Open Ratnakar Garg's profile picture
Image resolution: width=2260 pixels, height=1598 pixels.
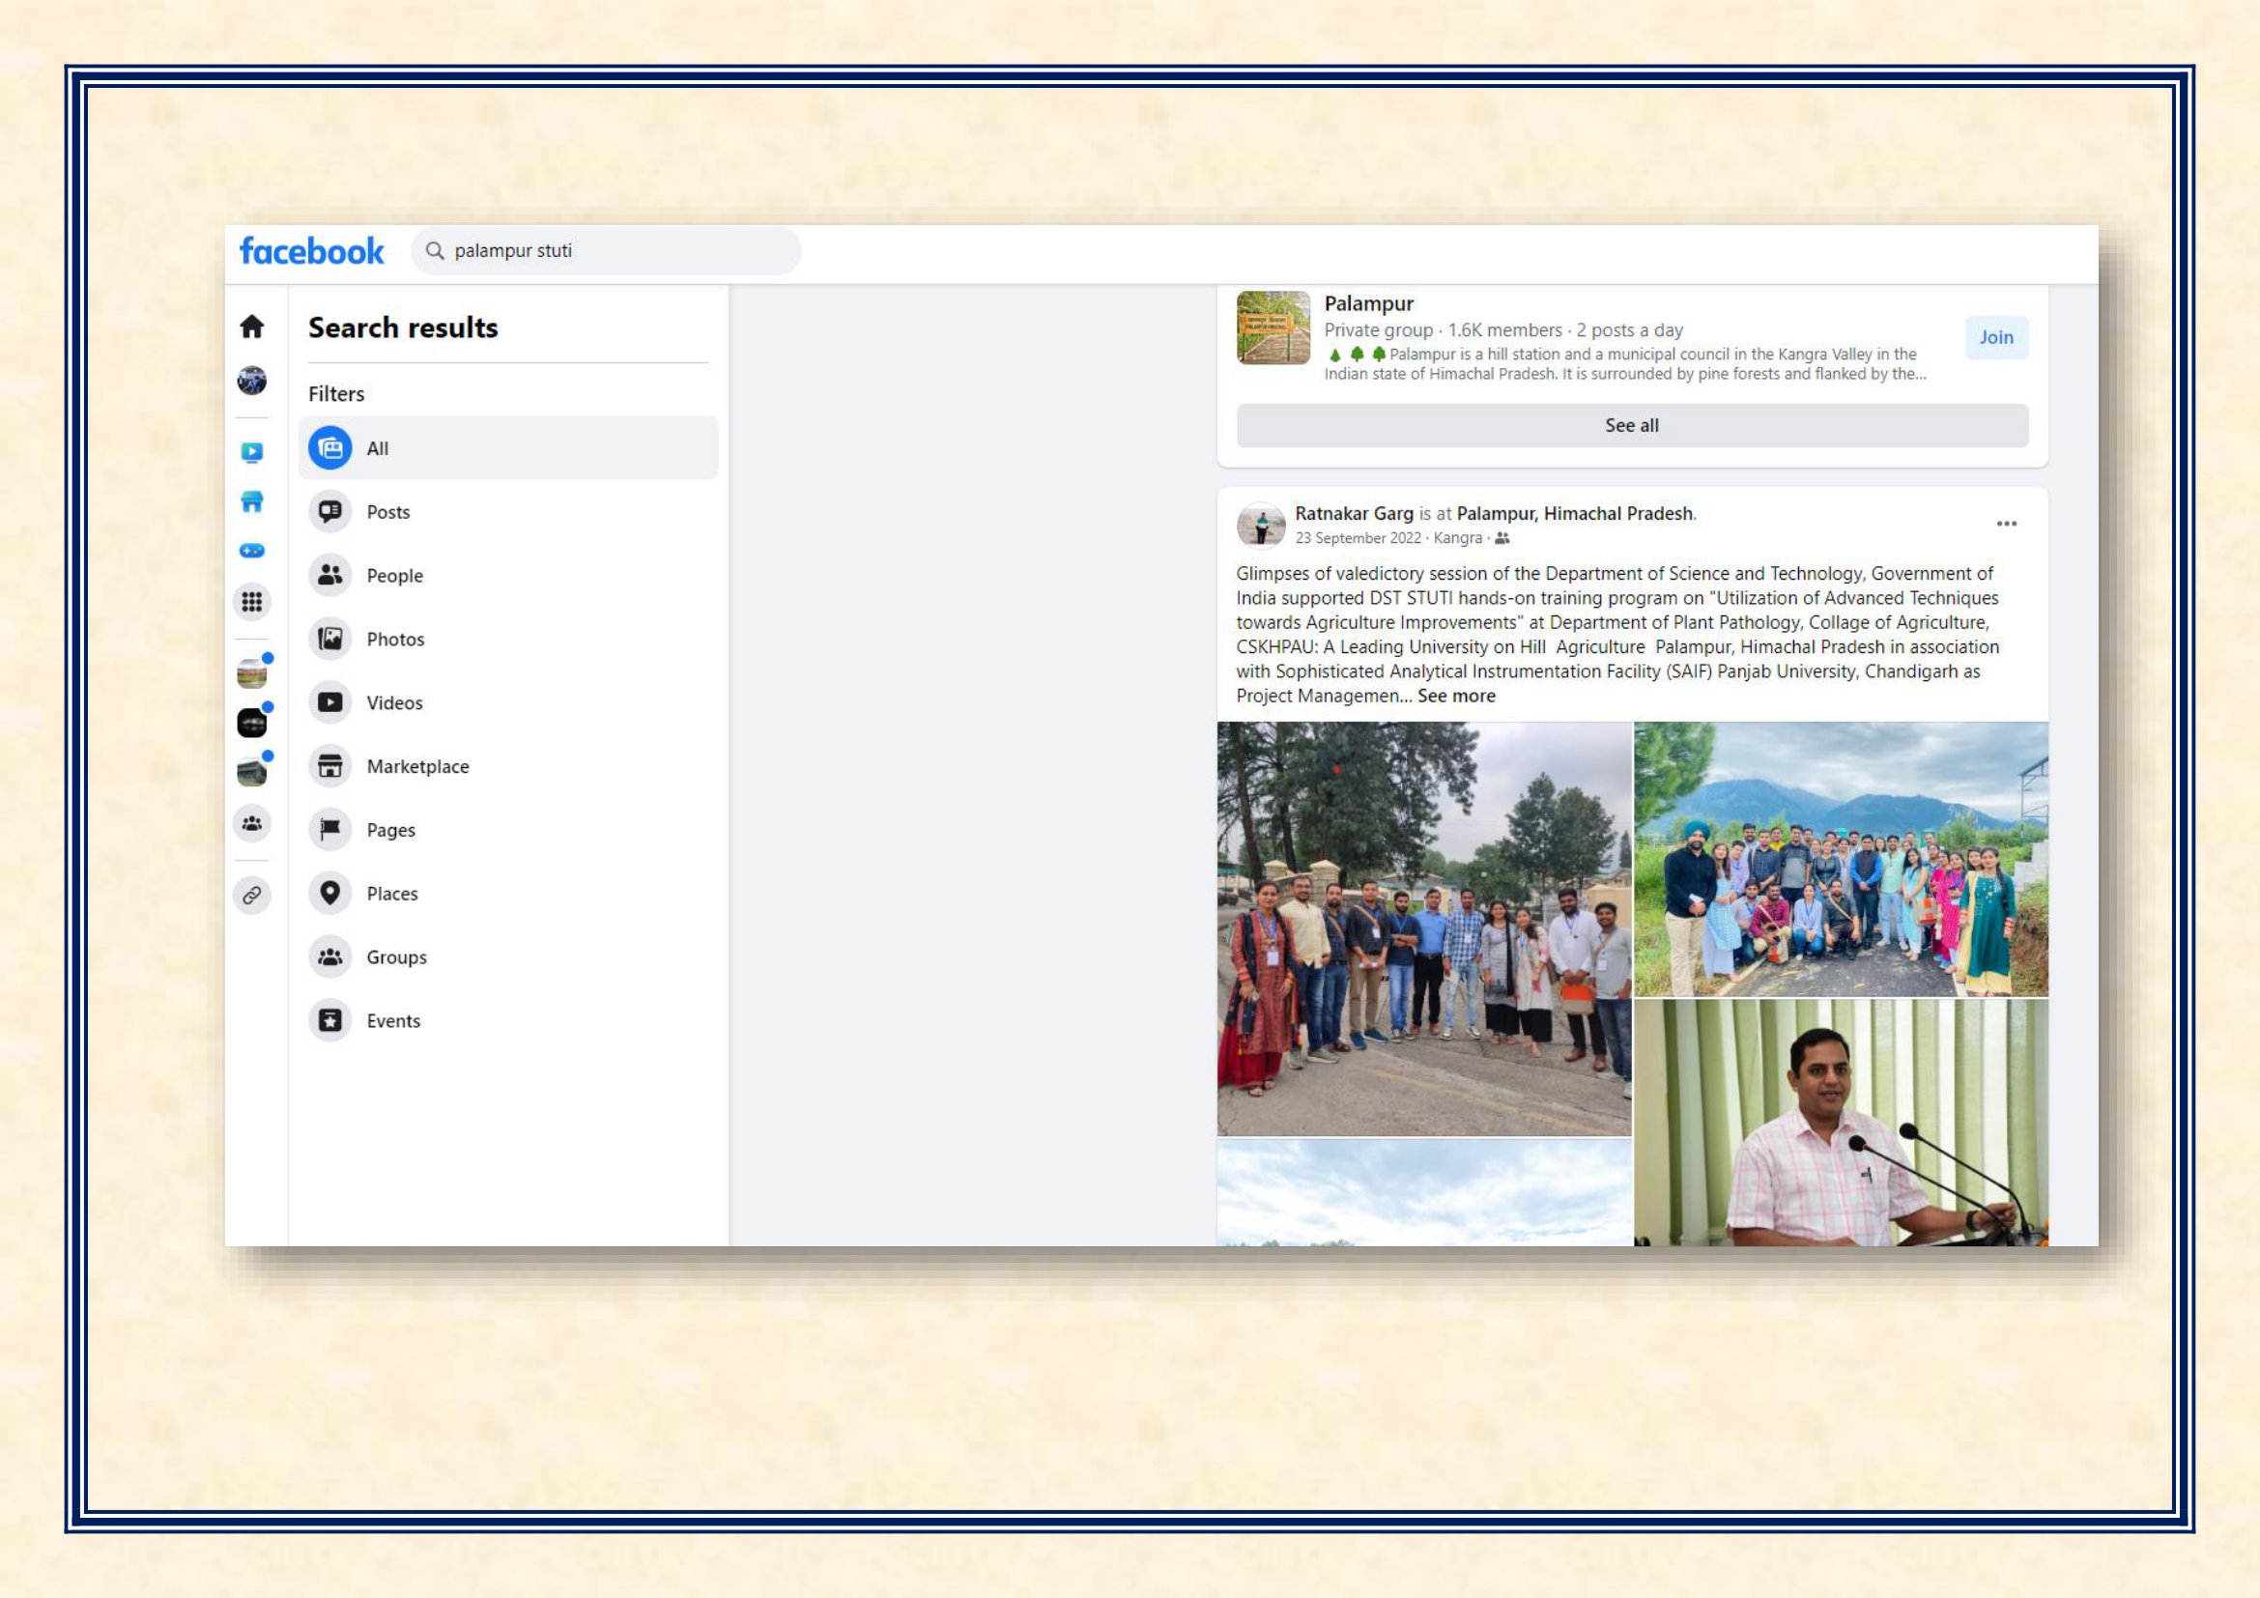click(x=1261, y=525)
